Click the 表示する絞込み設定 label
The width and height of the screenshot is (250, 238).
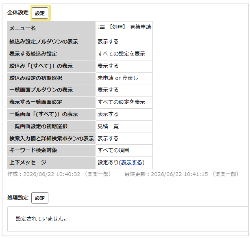pos(33,54)
